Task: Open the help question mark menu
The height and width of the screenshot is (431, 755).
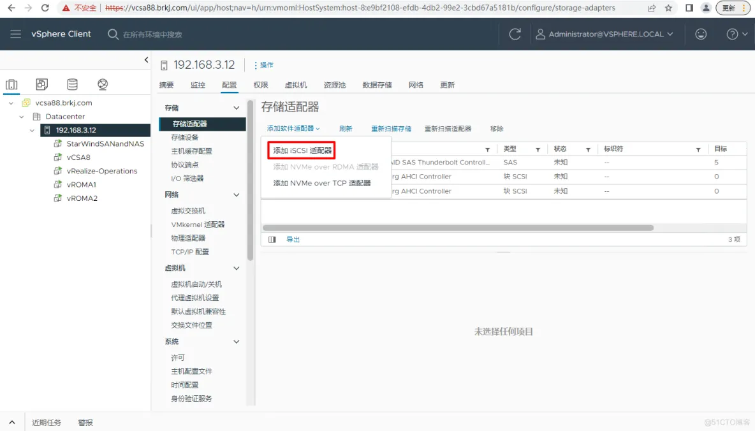Action: (x=737, y=34)
